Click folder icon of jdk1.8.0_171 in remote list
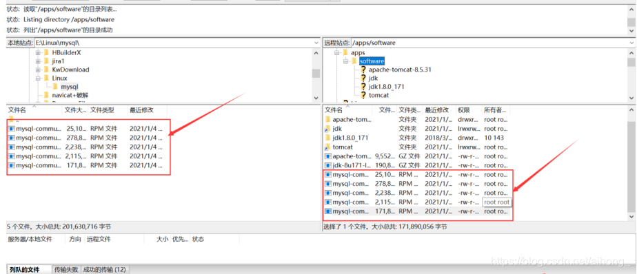637x274 pixels. pos(328,138)
